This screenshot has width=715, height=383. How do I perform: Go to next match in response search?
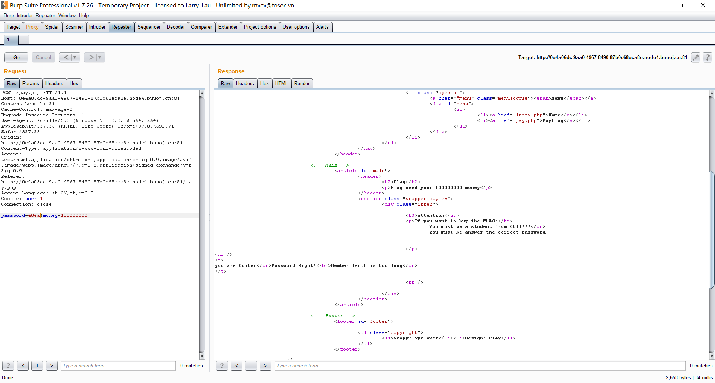click(265, 366)
